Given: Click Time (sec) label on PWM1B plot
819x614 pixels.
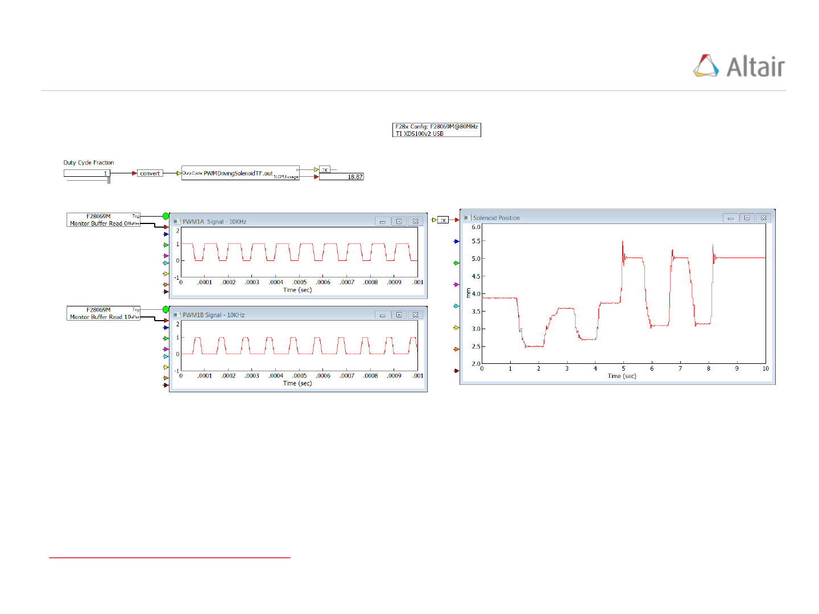Looking at the screenshot, I should click(x=297, y=383).
